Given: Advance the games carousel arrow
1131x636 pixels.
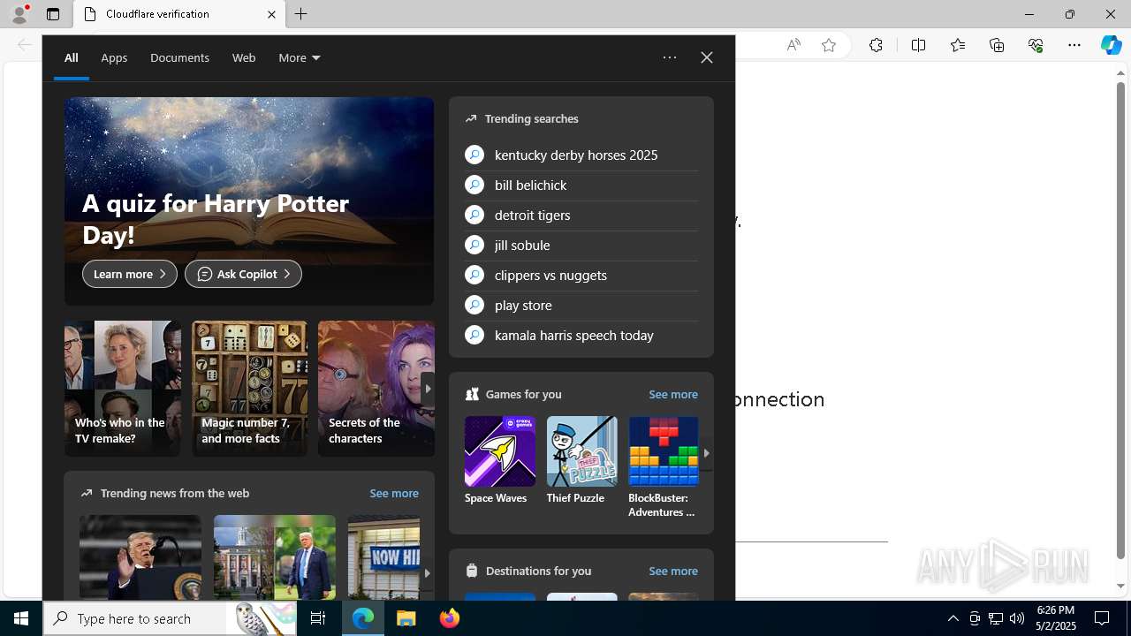Looking at the screenshot, I should coord(706,453).
